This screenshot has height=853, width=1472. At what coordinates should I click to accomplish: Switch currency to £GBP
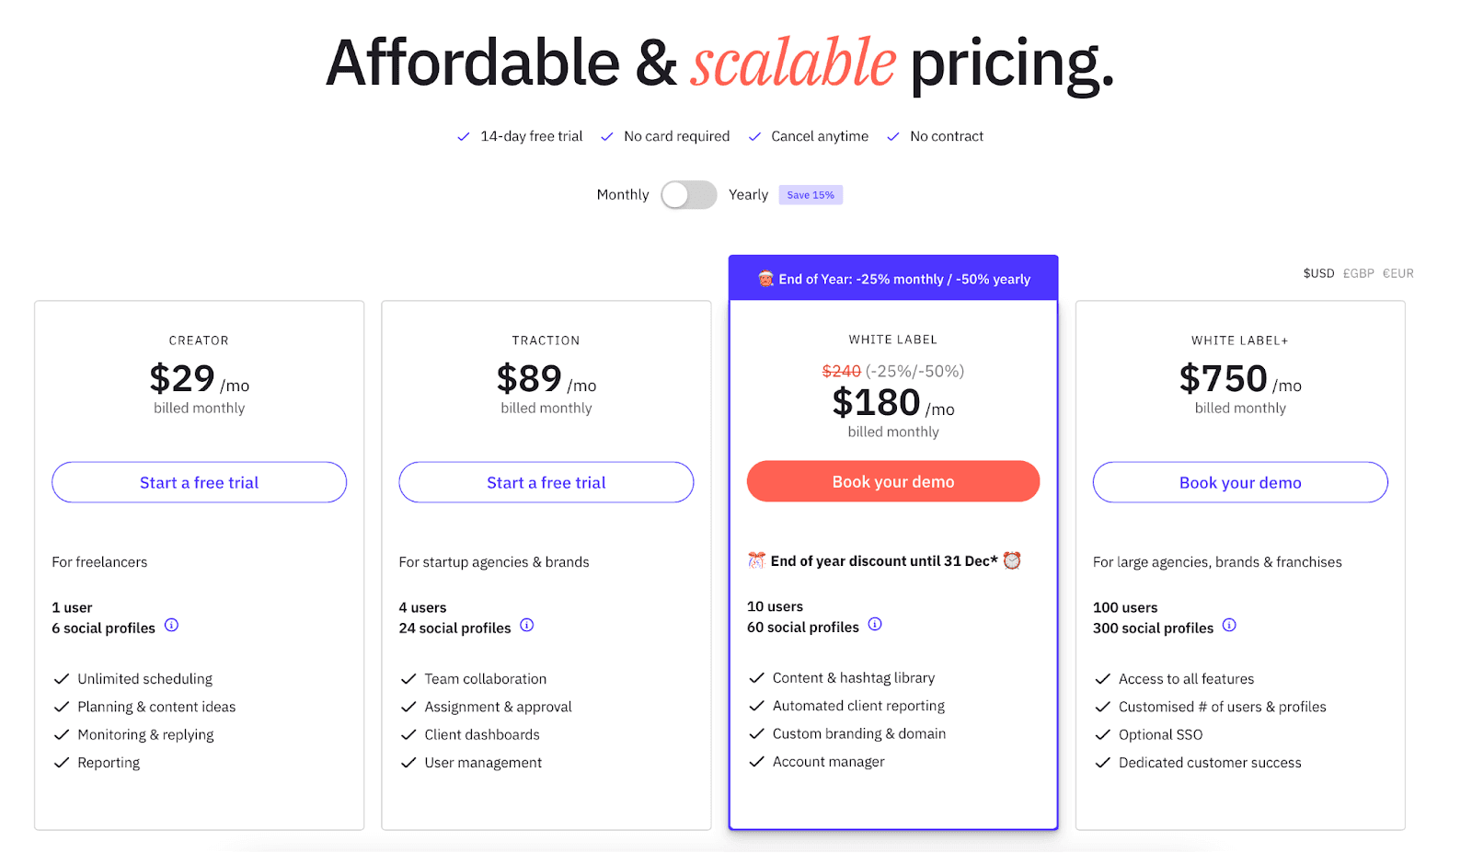1358,273
